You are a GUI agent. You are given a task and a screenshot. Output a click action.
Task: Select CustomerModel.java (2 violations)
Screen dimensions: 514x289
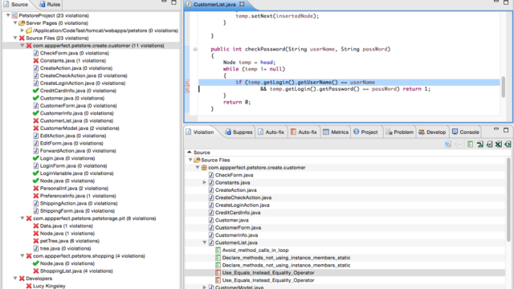[x=80, y=128]
